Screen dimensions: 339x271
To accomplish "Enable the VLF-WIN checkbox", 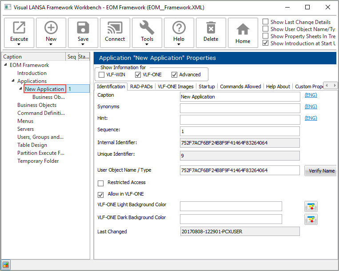I will click(x=102, y=75).
